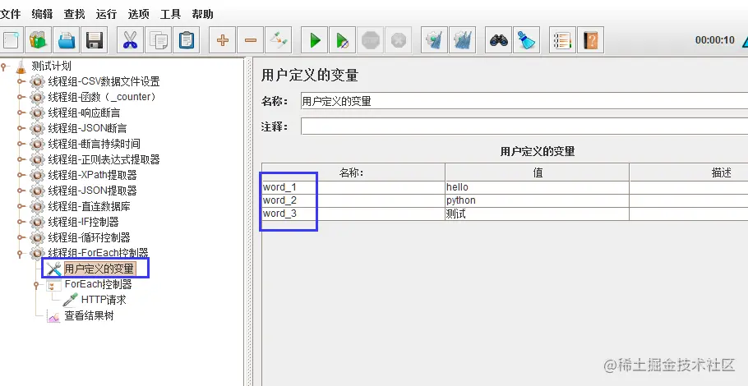Viewport: 748px width, 386px height.
Task: Click the Shutdown test icon
Action: (399, 40)
